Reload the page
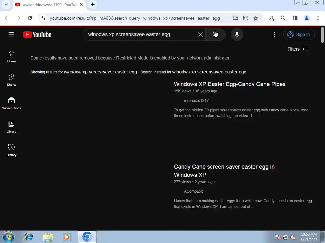Viewport: 325px width, 243px height. tap(30, 18)
